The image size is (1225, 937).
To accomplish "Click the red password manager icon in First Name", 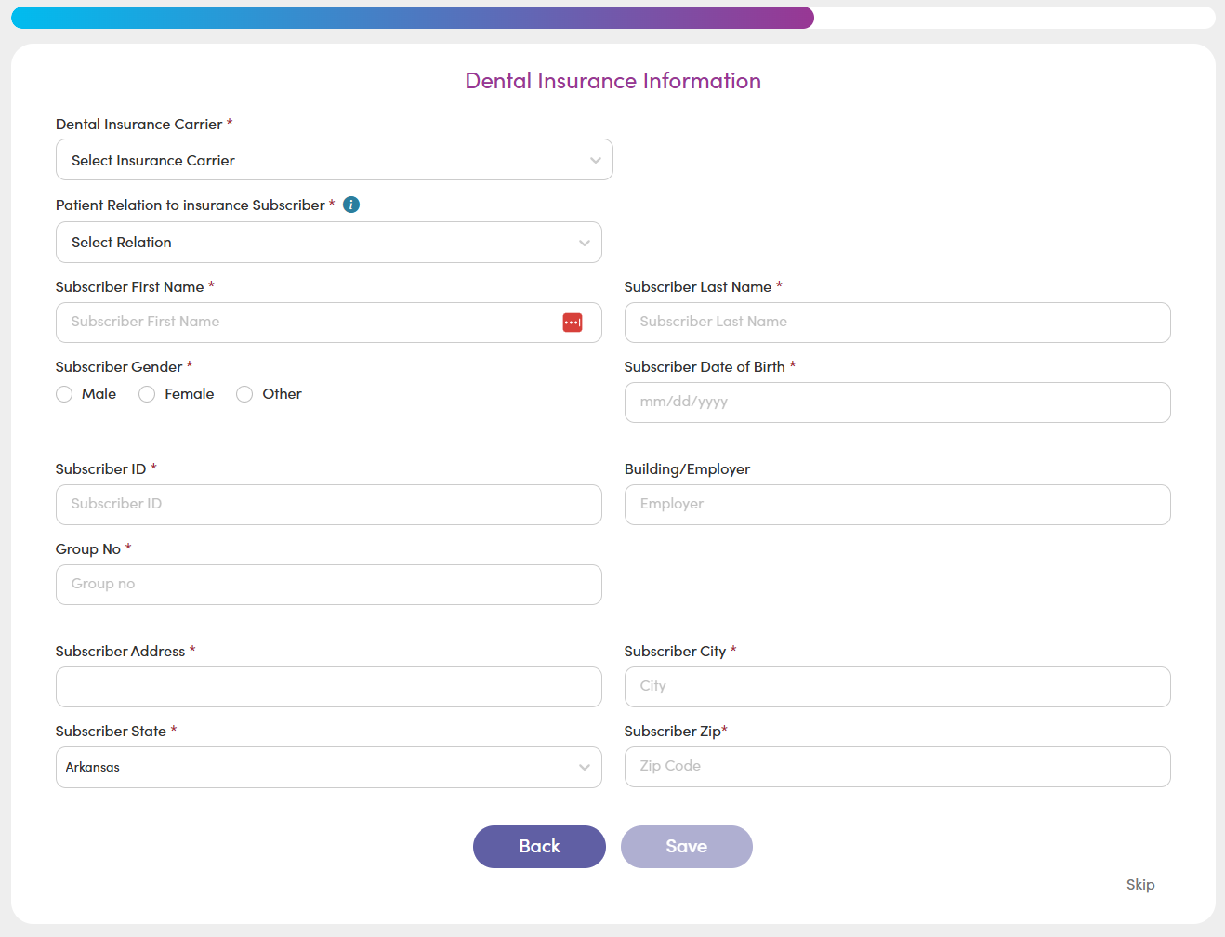I will pyautogui.click(x=573, y=323).
